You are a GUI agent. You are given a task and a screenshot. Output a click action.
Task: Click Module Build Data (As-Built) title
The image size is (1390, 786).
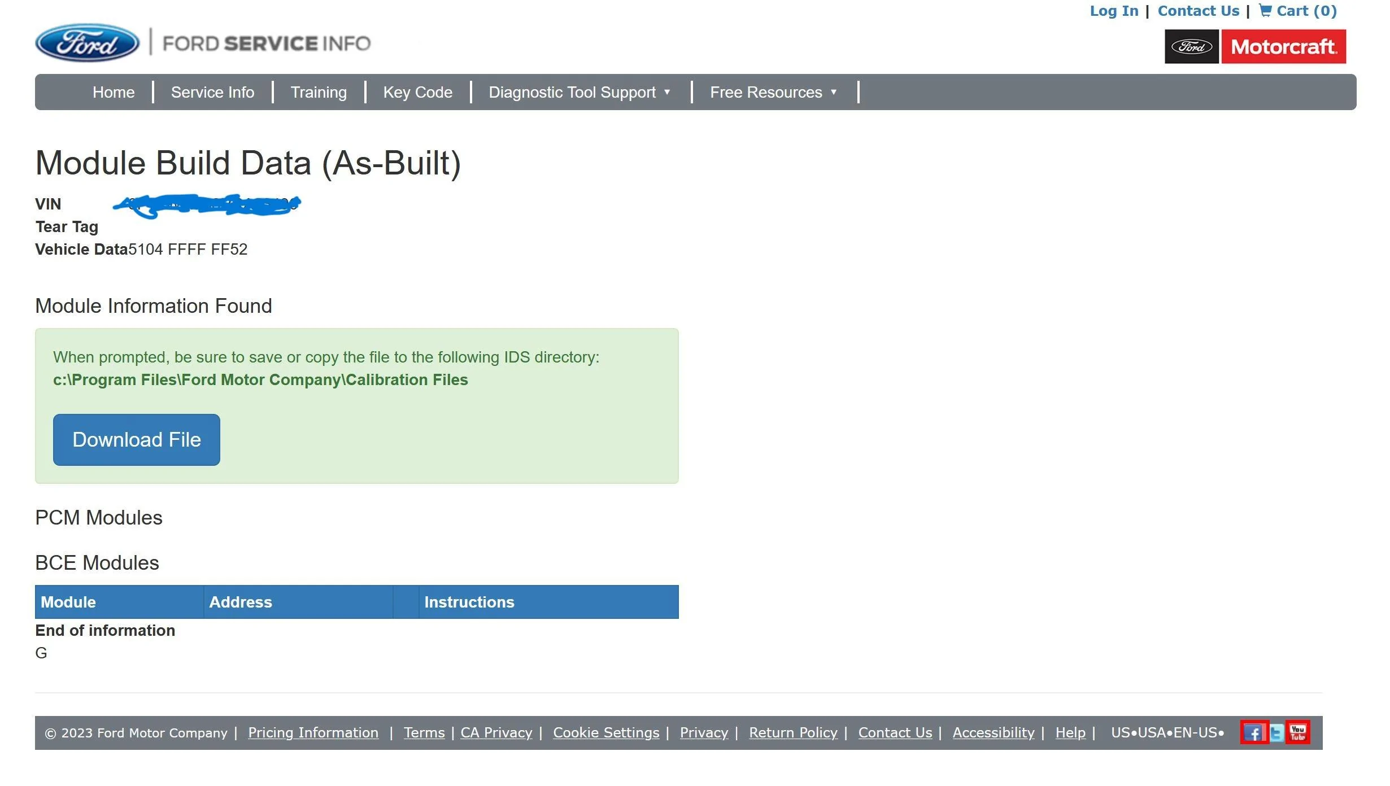coord(248,163)
